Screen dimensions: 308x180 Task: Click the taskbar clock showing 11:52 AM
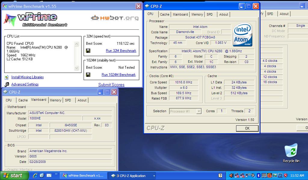pyautogui.click(x=297, y=175)
